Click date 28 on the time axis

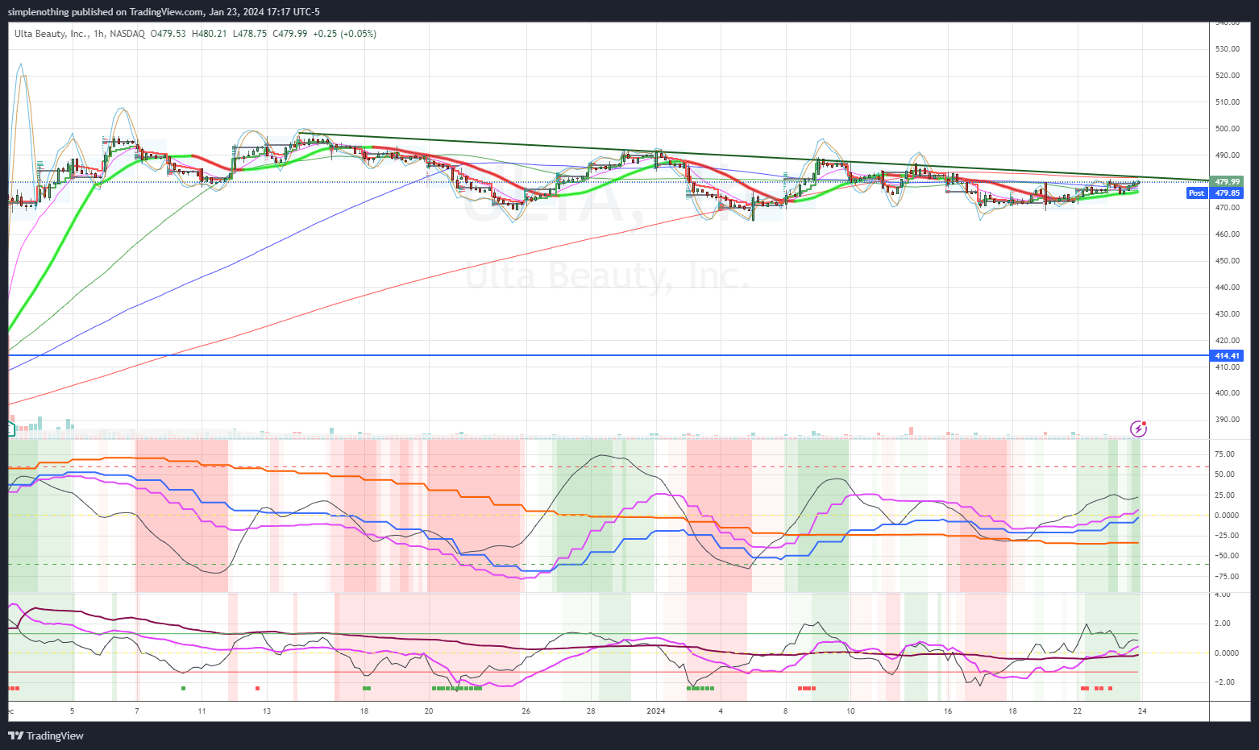(591, 711)
